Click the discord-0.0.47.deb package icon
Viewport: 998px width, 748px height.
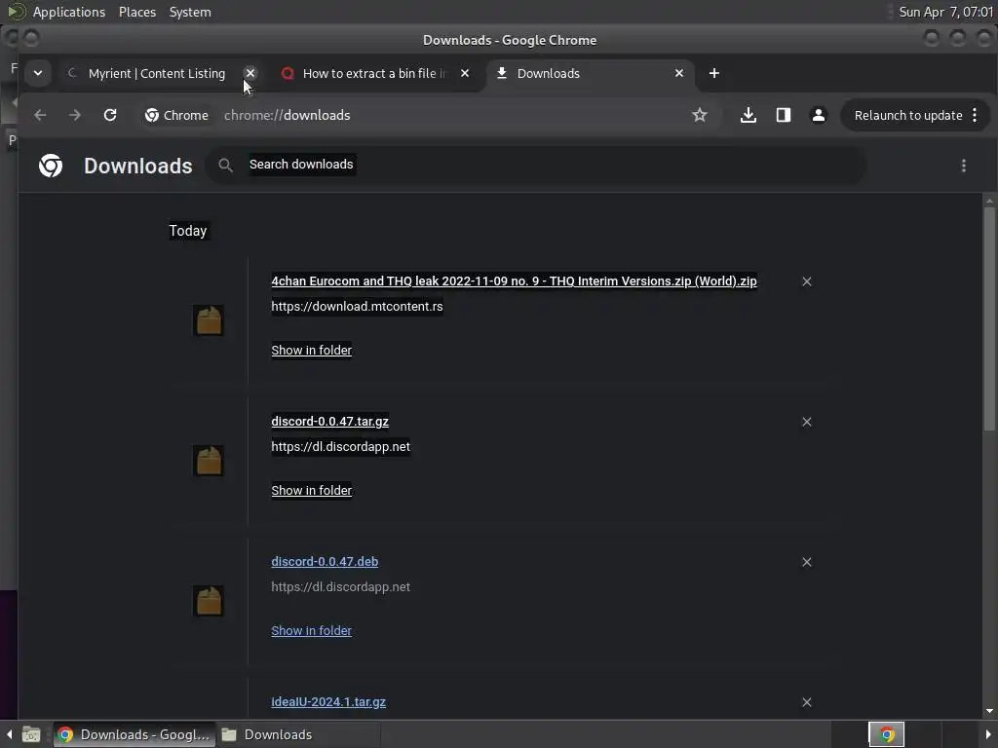click(209, 601)
